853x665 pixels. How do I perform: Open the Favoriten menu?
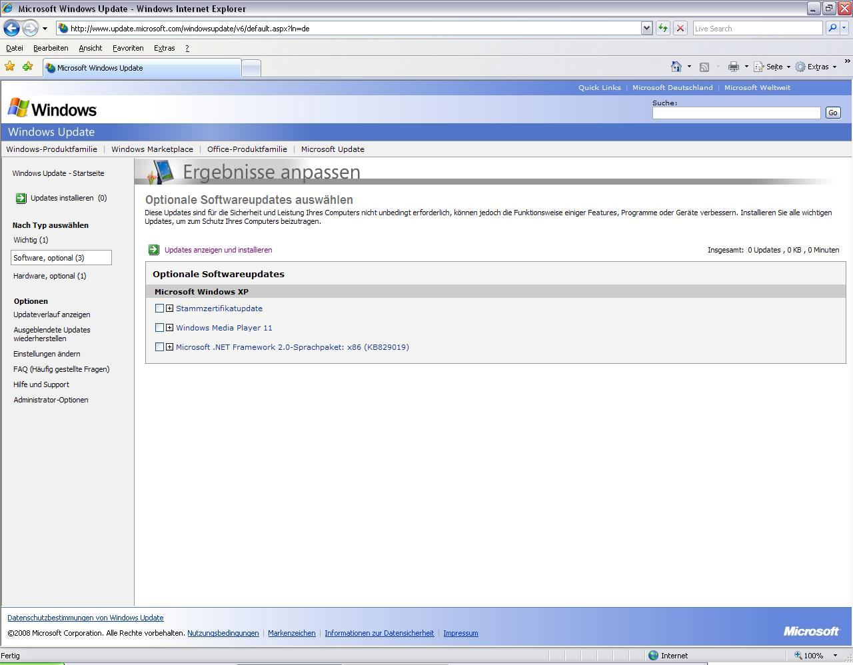pos(128,48)
